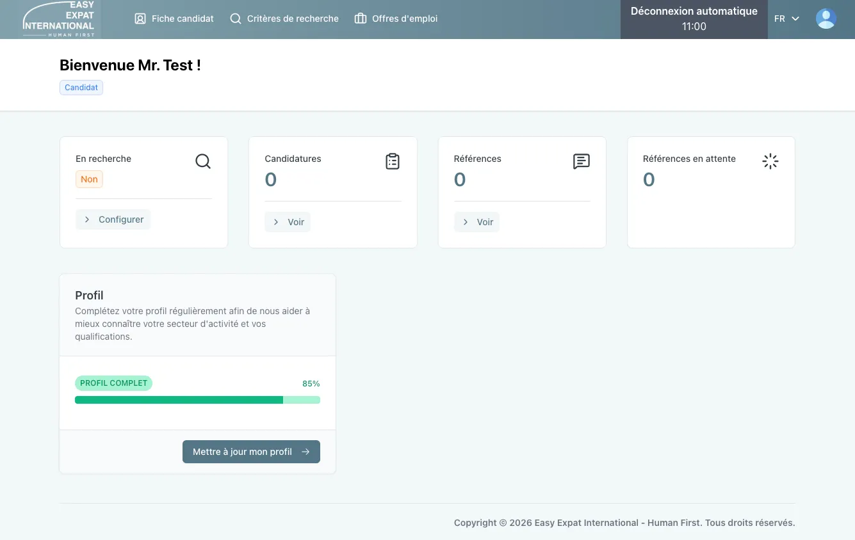Viewport: 855px width, 540px height.
Task: Click the Candidatures card title
Action: tap(293, 159)
